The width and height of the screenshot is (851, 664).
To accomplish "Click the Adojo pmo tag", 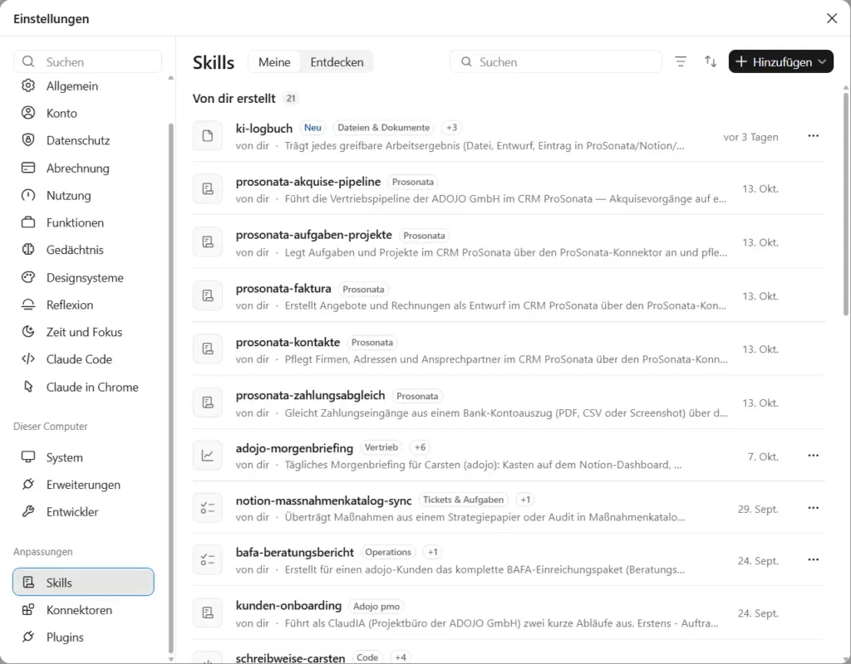I will (376, 607).
